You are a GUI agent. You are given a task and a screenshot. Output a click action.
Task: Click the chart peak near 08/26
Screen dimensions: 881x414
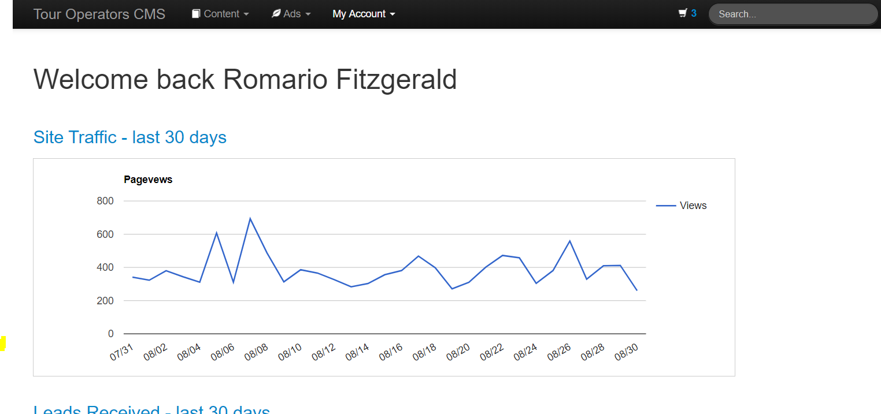(569, 241)
